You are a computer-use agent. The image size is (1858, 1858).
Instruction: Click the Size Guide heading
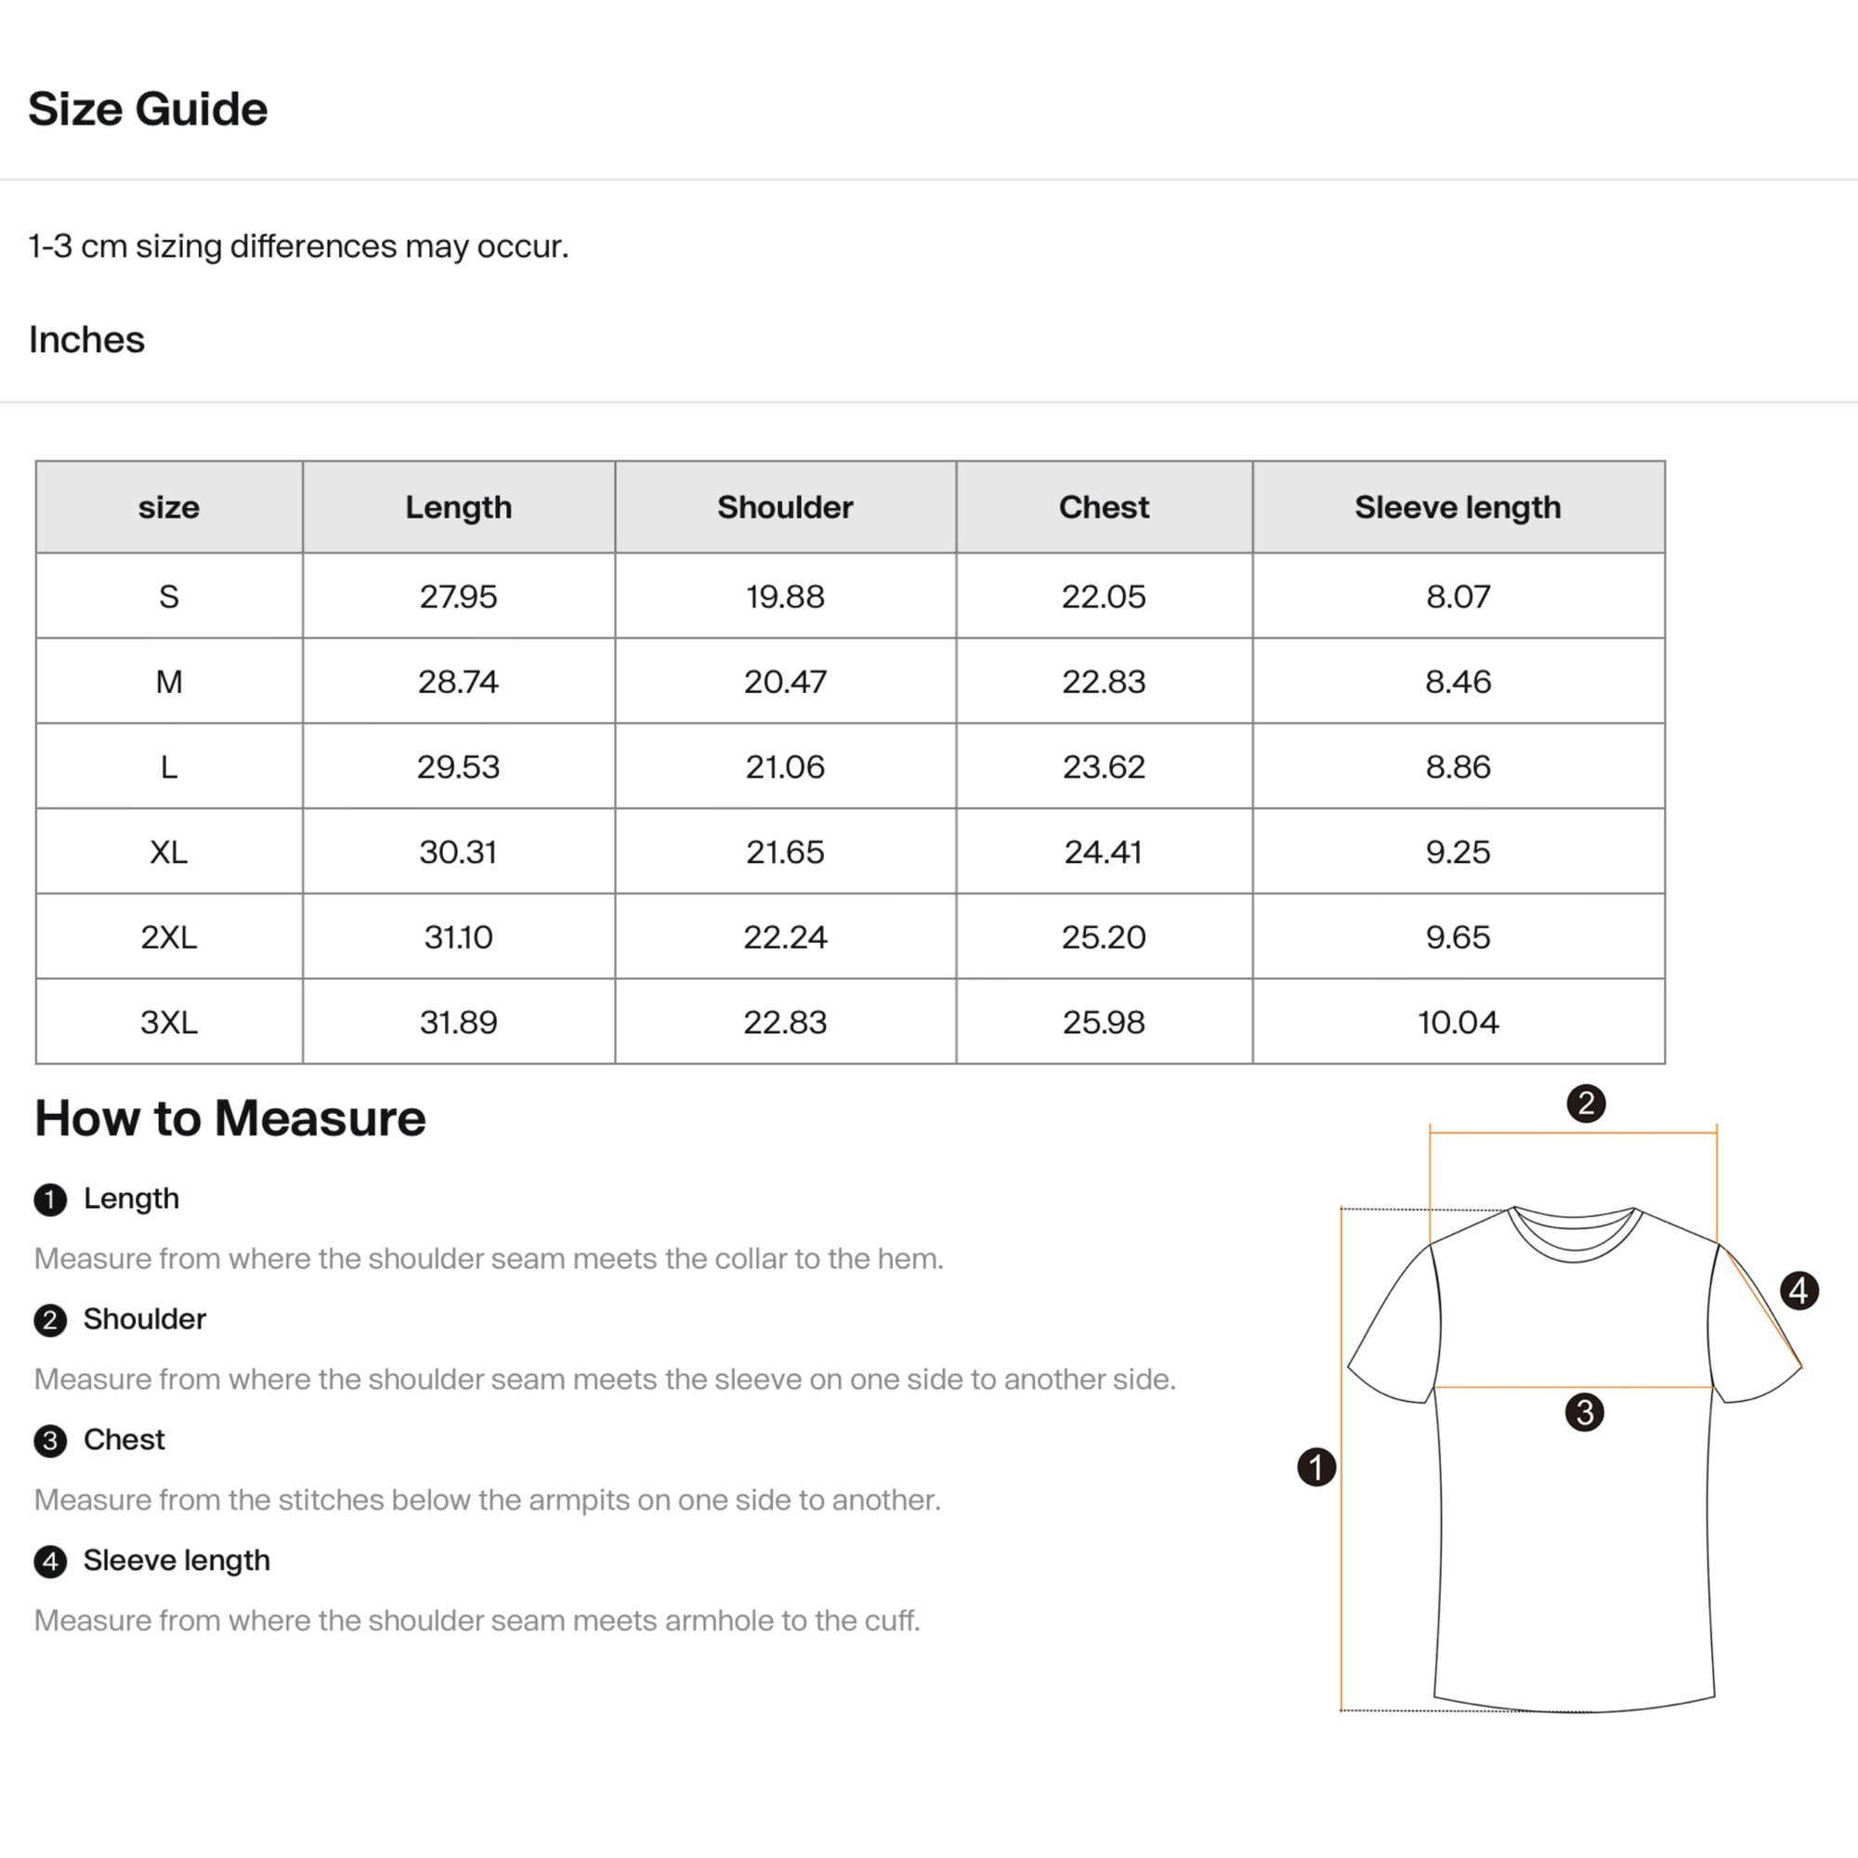click(x=147, y=109)
